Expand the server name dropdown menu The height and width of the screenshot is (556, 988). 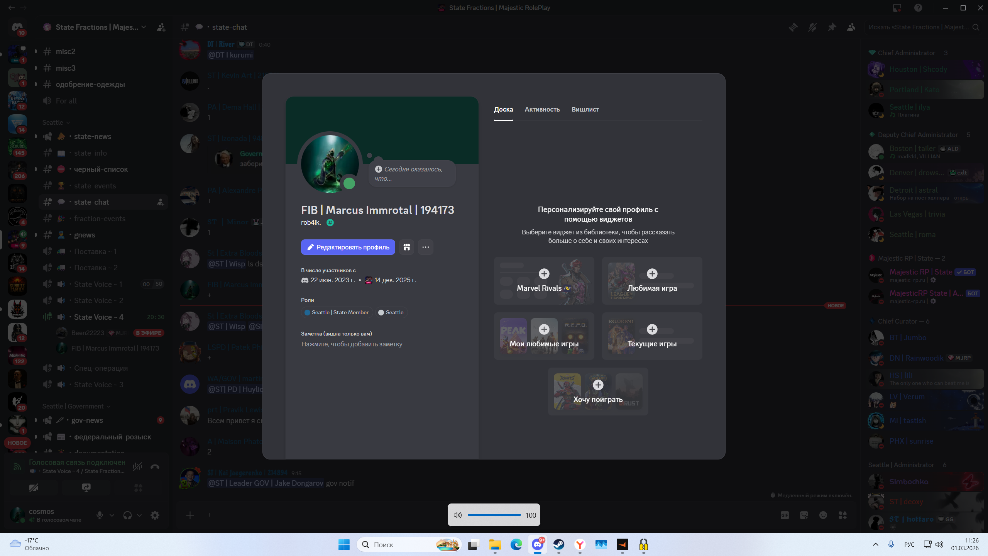pyautogui.click(x=144, y=27)
